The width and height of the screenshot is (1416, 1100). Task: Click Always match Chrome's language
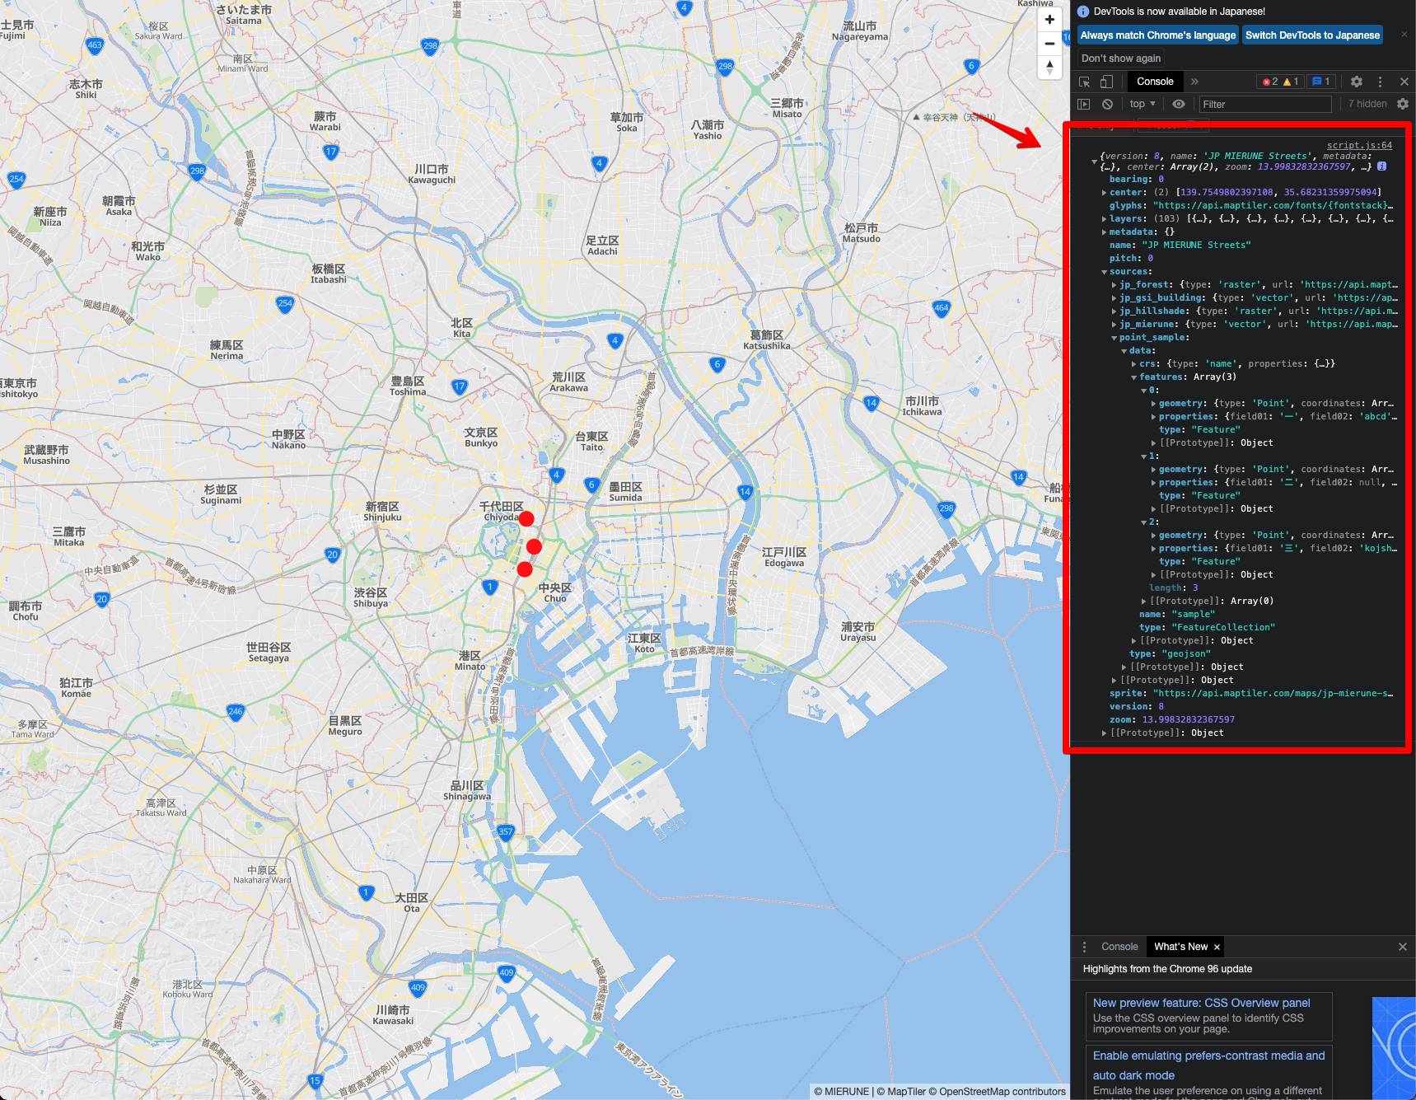tap(1158, 35)
